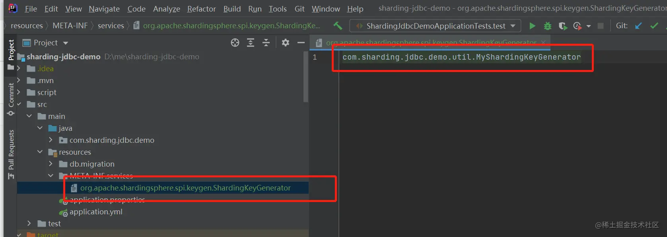The width and height of the screenshot is (667, 237).
Task: Expand all in Project panel
Action: click(x=251, y=43)
